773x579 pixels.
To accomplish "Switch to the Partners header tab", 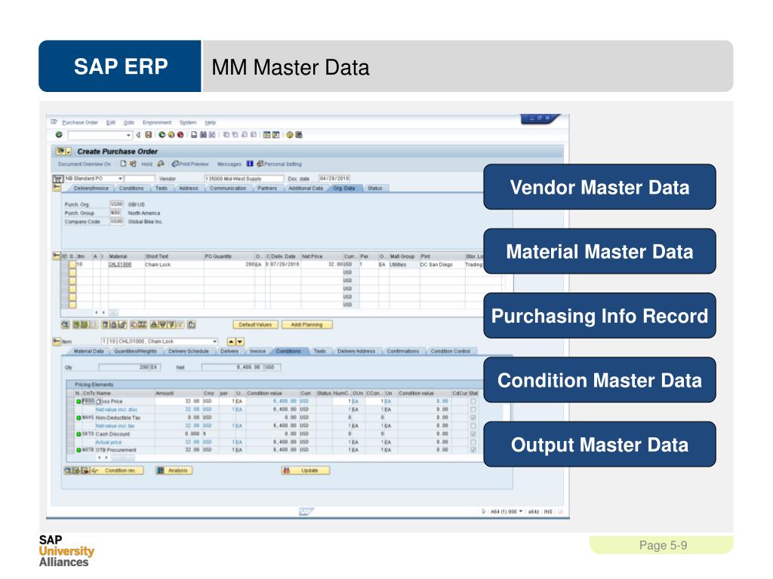I will (267, 188).
